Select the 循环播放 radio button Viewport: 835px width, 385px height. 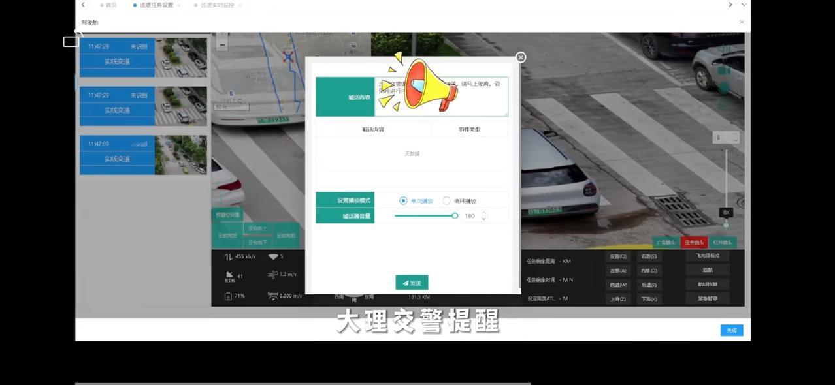coord(447,201)
